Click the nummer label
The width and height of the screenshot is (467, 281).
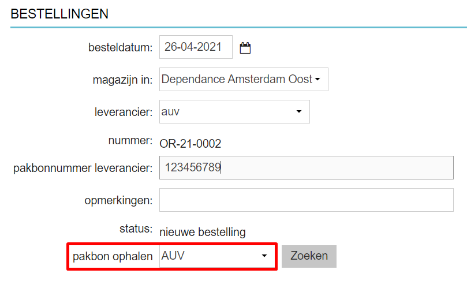tap(130, 141)
